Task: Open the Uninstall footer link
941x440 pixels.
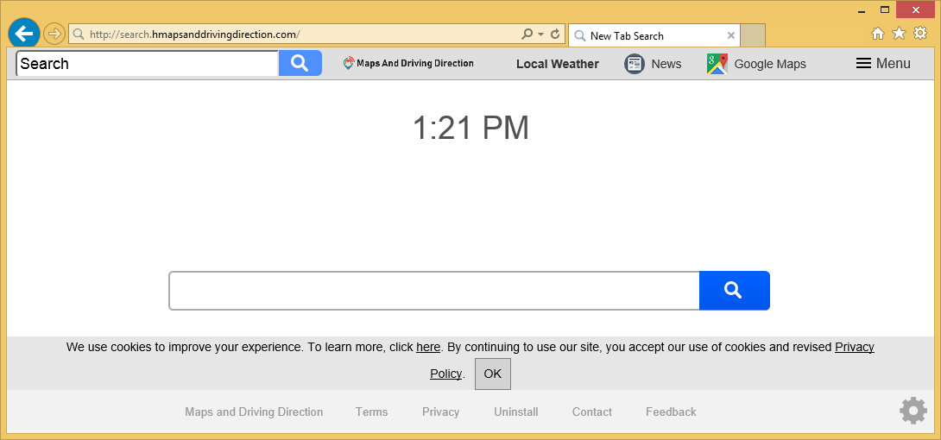Action: tap(515, 412)
